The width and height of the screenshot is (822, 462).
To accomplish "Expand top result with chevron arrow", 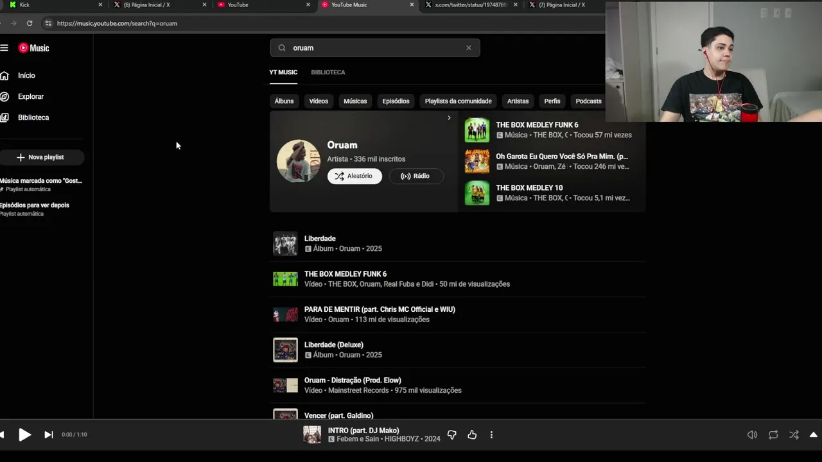I will coord(449,118).
